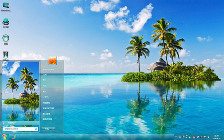Open Documents from Start menu

click(x=44, y=75)
